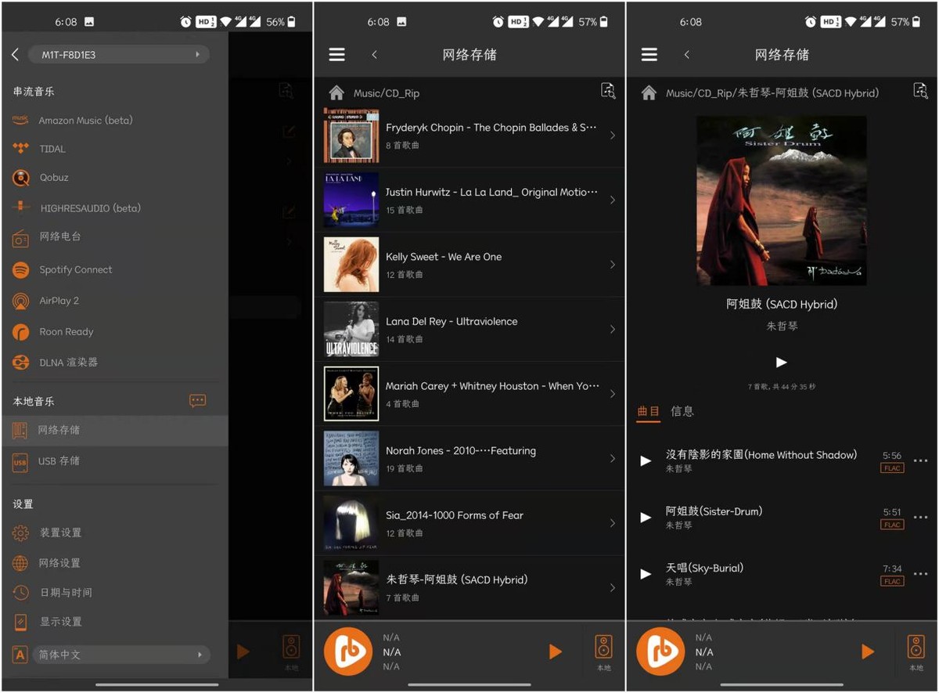This screenshot has height=693, width=939.
Task: Click the orange message icon beside 本地音乐
Action: pos(197,401)
